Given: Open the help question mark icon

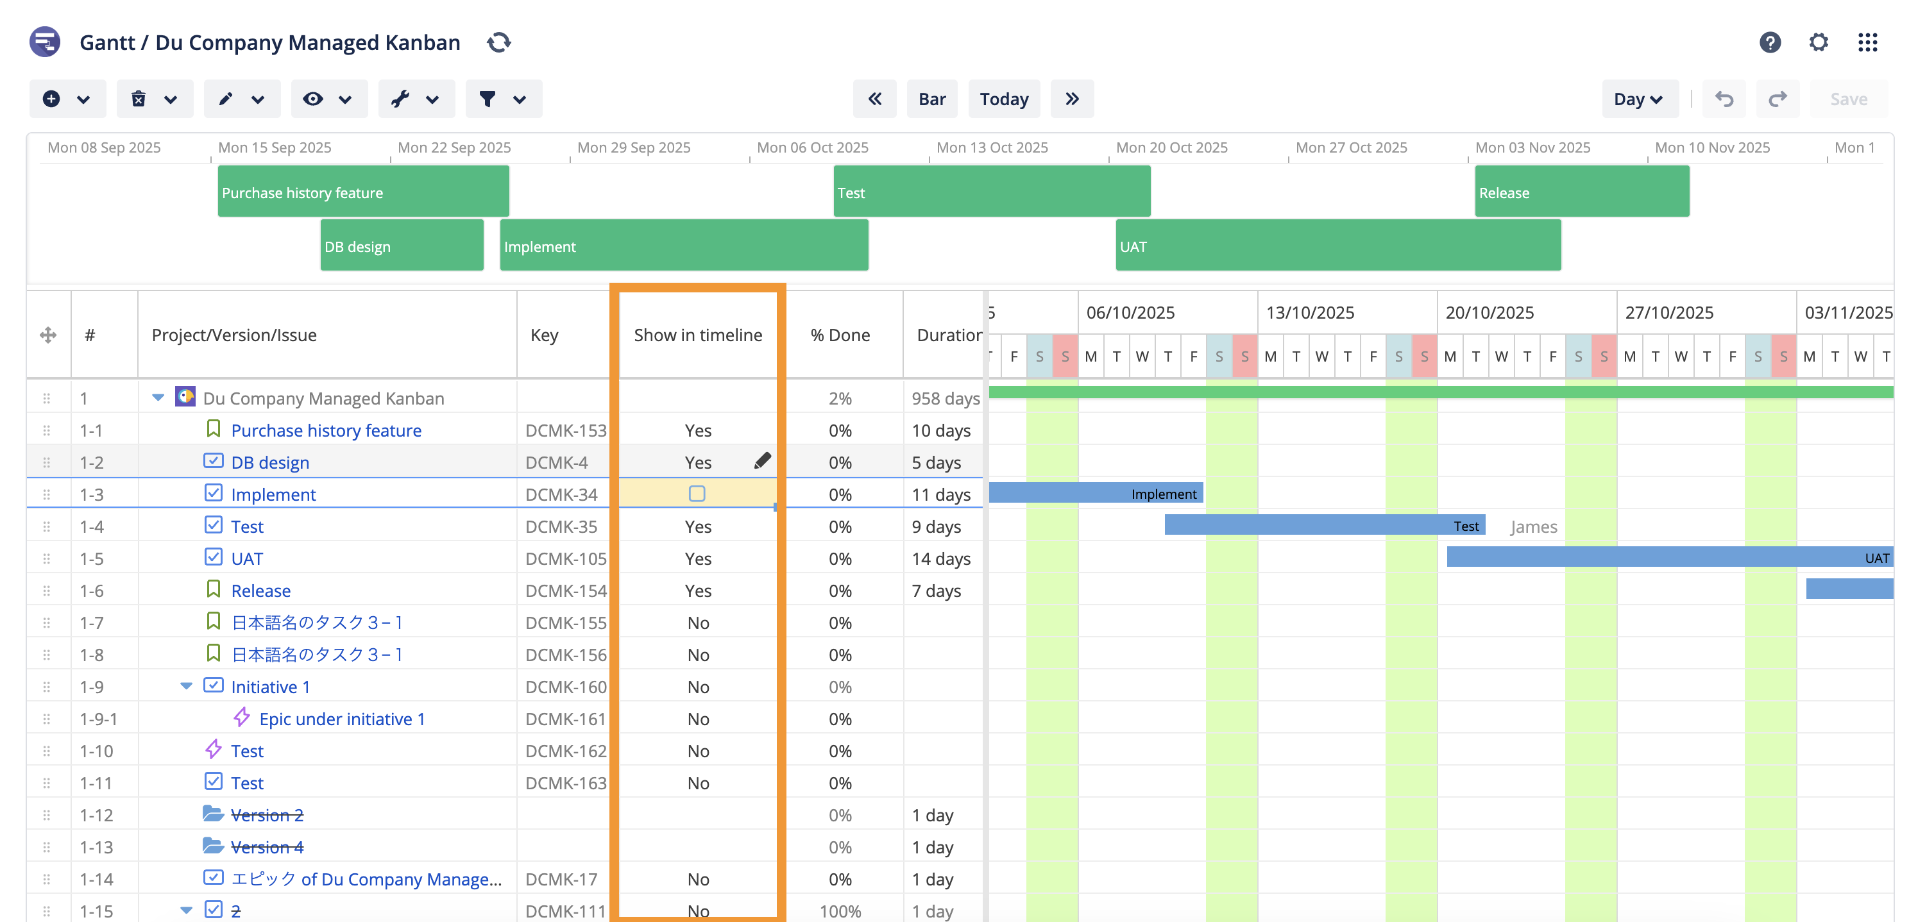Looking at the screenshot, I should (1769, 42).
